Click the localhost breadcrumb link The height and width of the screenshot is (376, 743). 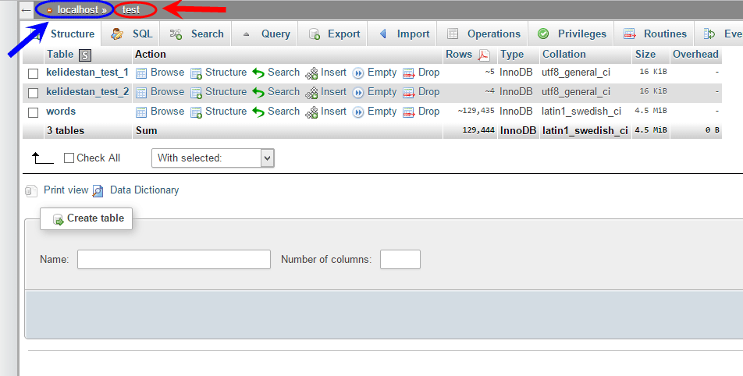pos(78,10)
